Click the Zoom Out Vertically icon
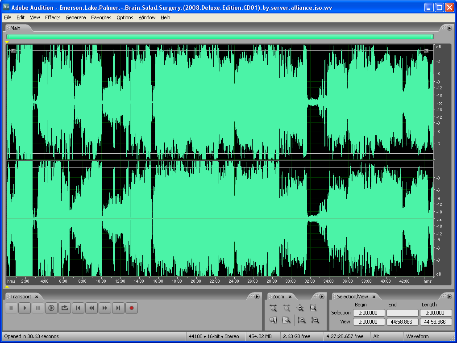Screen dimensions: 457x343 pos(315,320)
